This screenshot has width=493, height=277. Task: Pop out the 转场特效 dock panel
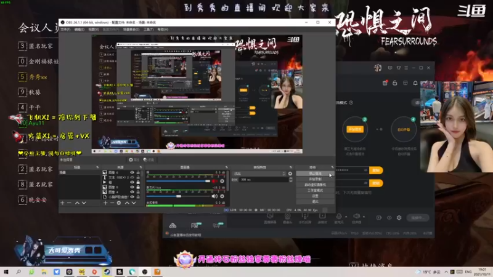click(291, 167)
